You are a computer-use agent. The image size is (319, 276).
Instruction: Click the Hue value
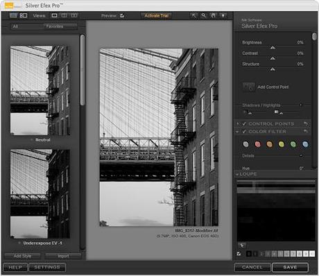[302, 169]
